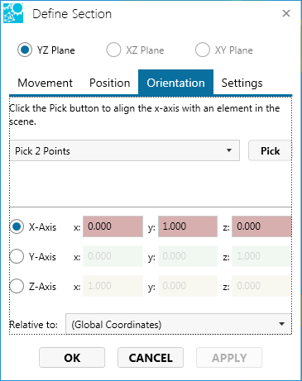Open the Position tab

pos(109,83)
